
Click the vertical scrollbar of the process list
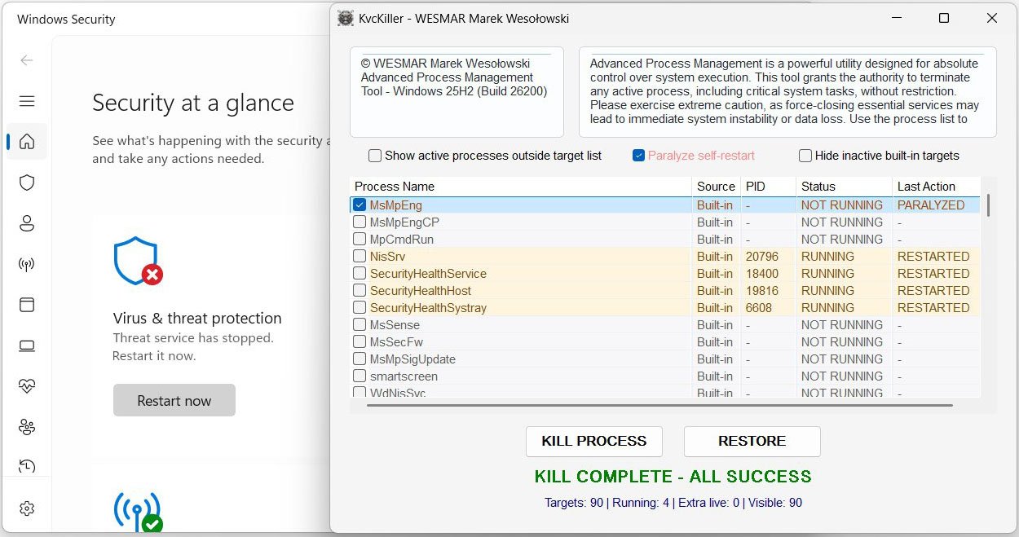click(x=989, y=205)
